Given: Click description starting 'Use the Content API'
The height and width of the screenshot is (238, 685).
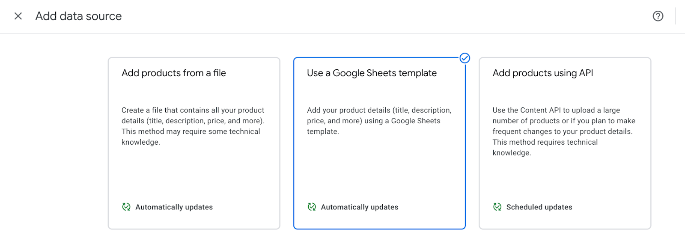Looking at the screenshot, I should 564,131.
